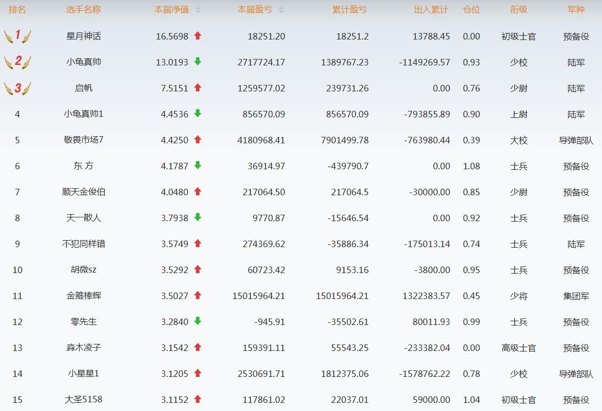
Task: Click the 选手名称 column header
Action: (x=83, y=10)
